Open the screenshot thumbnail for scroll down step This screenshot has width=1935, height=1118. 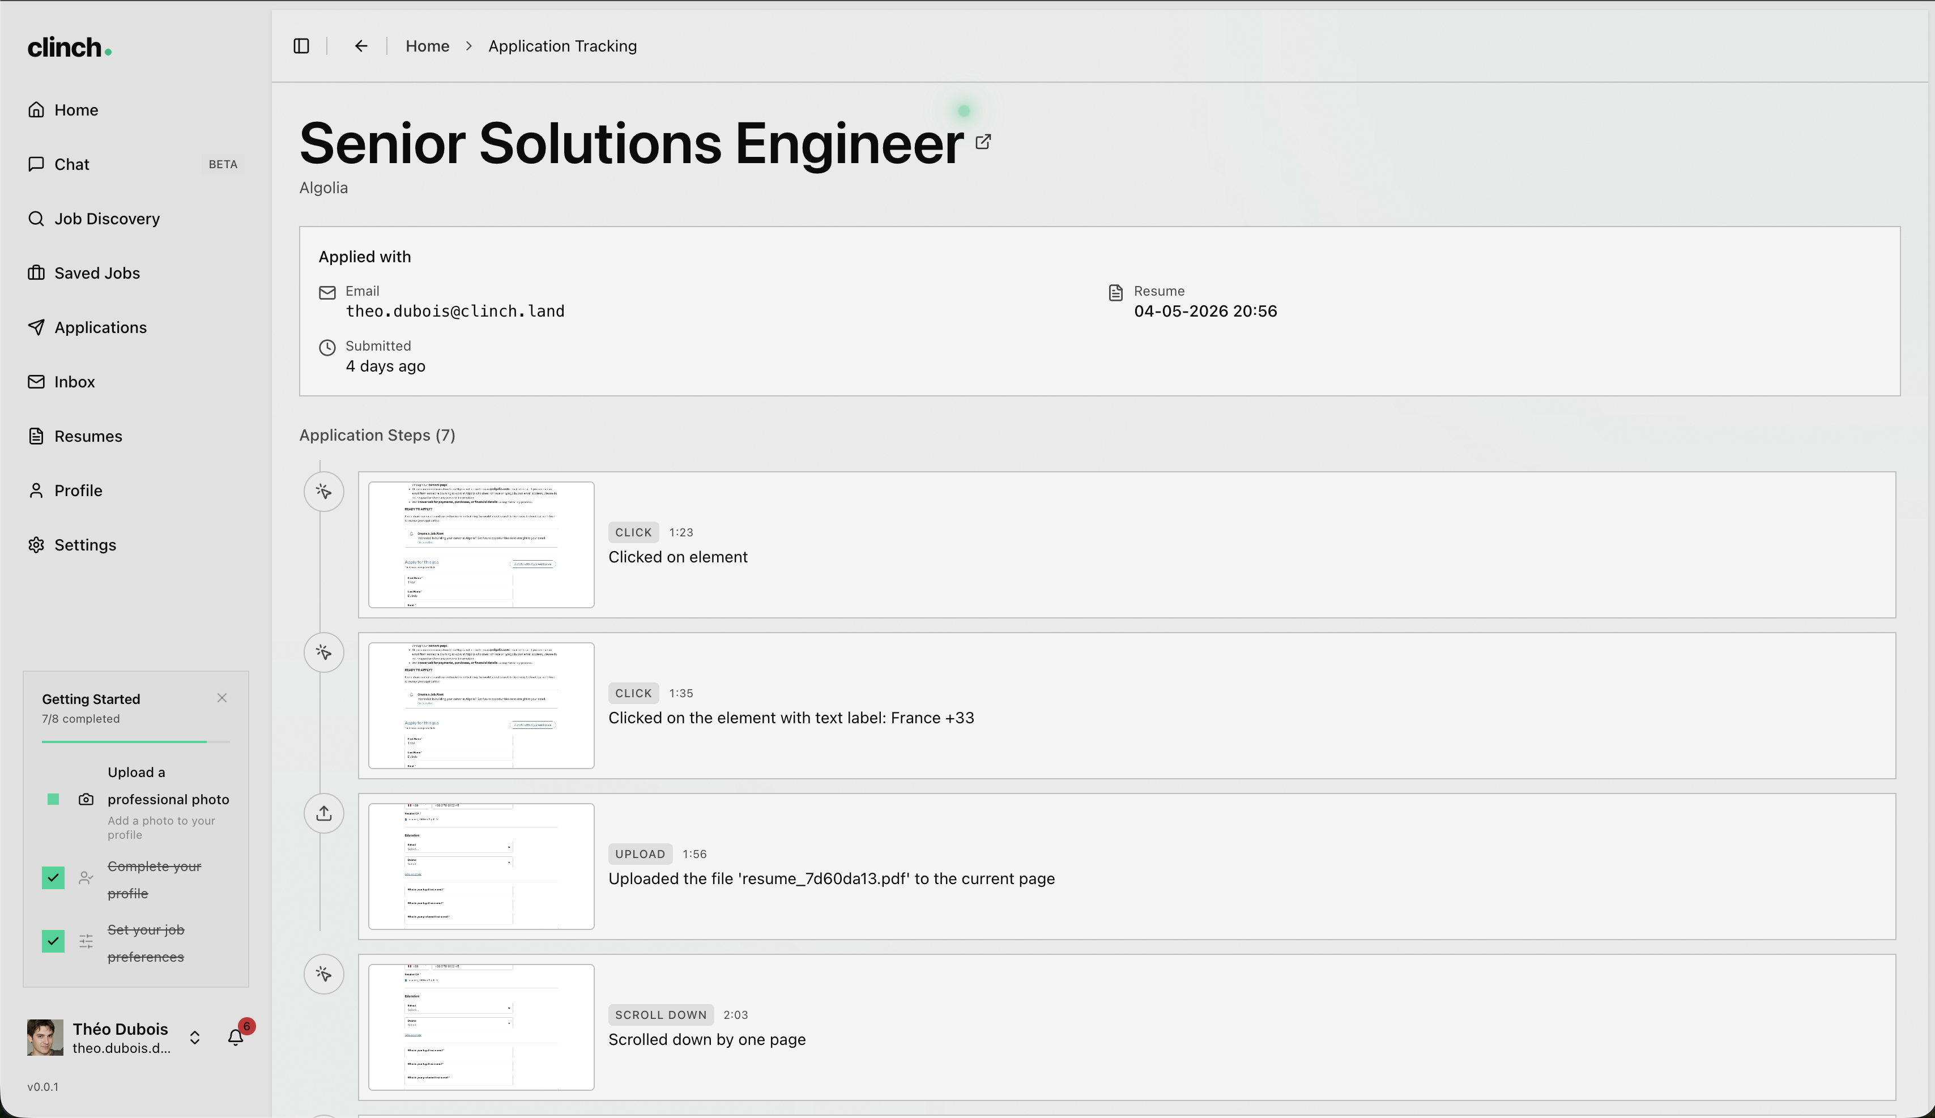(x=481, y=1027)
